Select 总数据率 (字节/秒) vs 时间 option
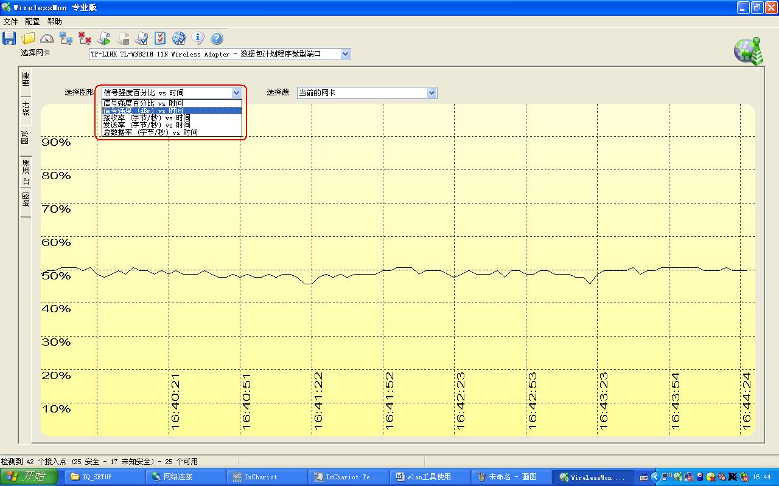 172,132
